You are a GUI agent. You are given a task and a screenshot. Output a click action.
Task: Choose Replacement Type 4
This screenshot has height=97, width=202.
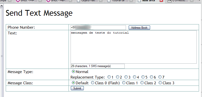click(134, 77)
